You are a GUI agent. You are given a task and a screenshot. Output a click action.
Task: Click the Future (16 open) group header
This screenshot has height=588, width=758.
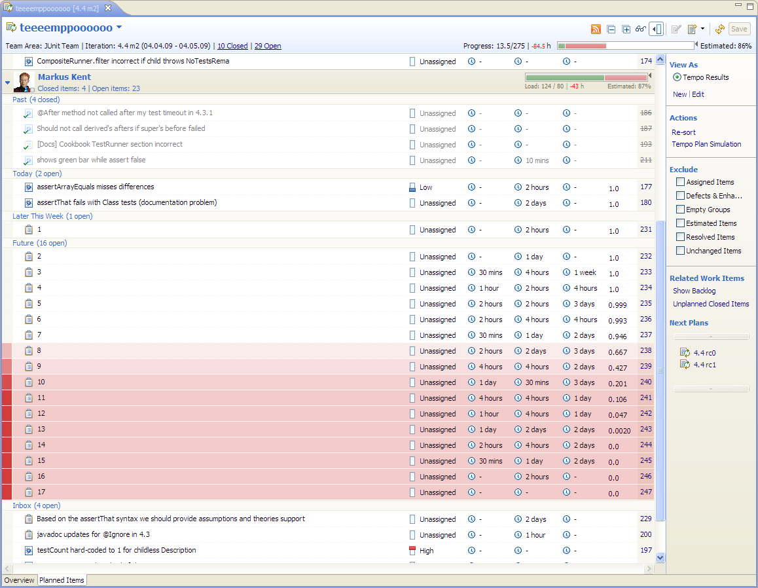[40, 243]
